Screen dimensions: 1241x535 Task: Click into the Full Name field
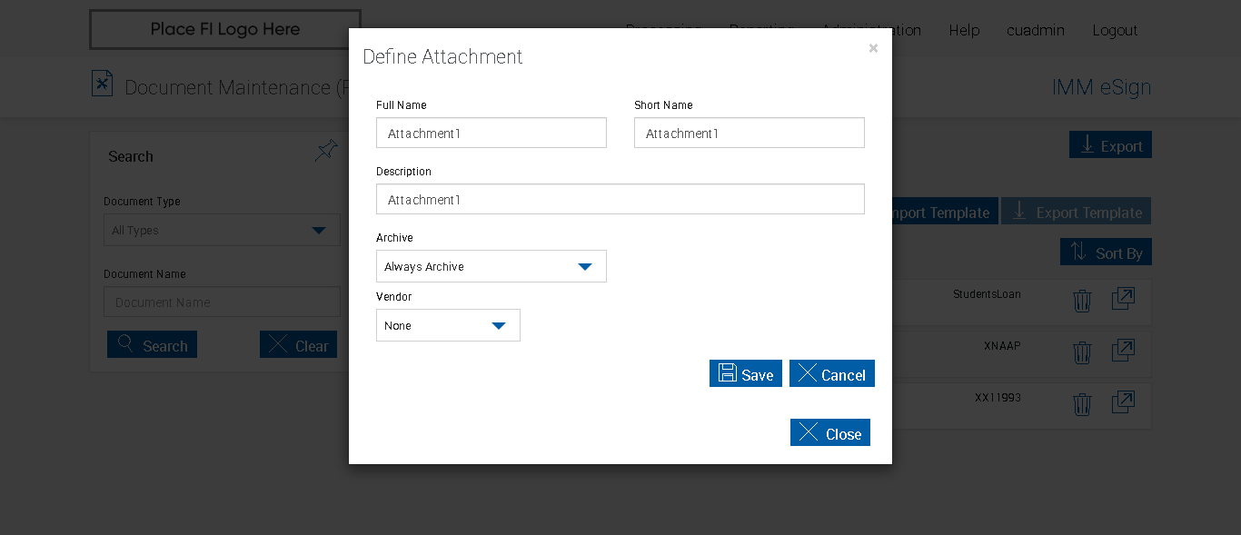pos(491,133)
